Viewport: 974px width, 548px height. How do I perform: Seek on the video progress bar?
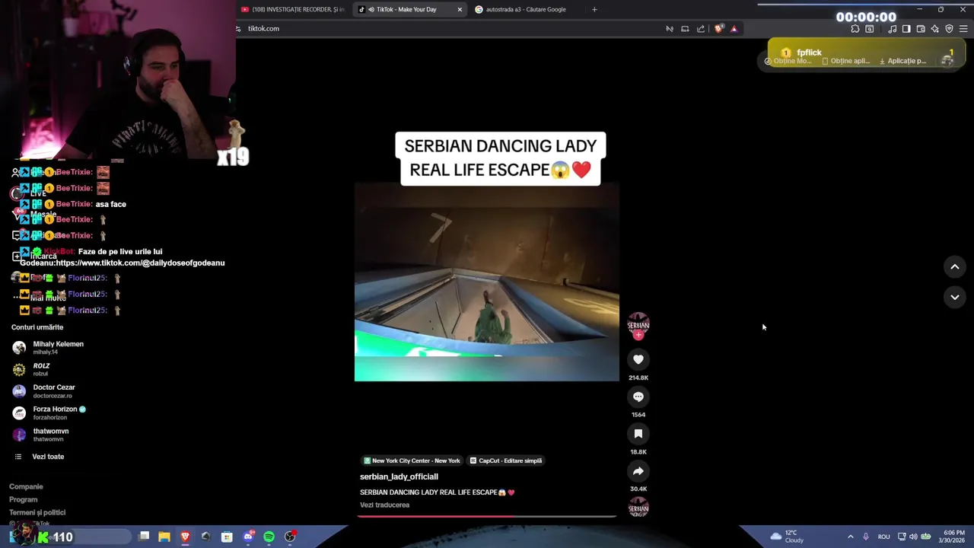coord(487,516)
